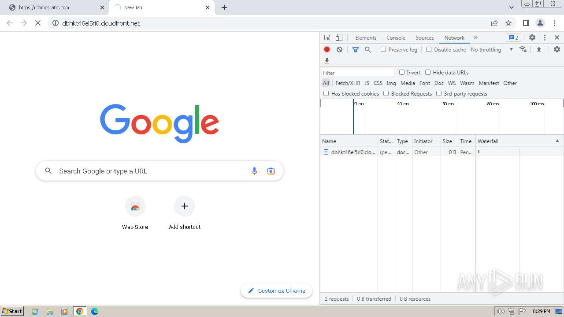Check Hide data URLs option

click(x=428, y=72)
